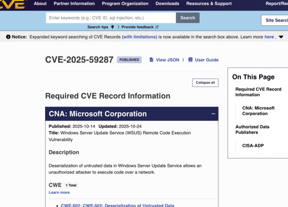Click the Windows Server Update Service title text

[120, 136]
